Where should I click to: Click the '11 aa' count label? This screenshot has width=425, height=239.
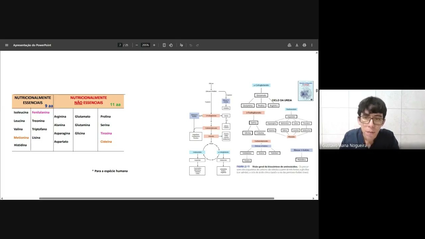115,105
